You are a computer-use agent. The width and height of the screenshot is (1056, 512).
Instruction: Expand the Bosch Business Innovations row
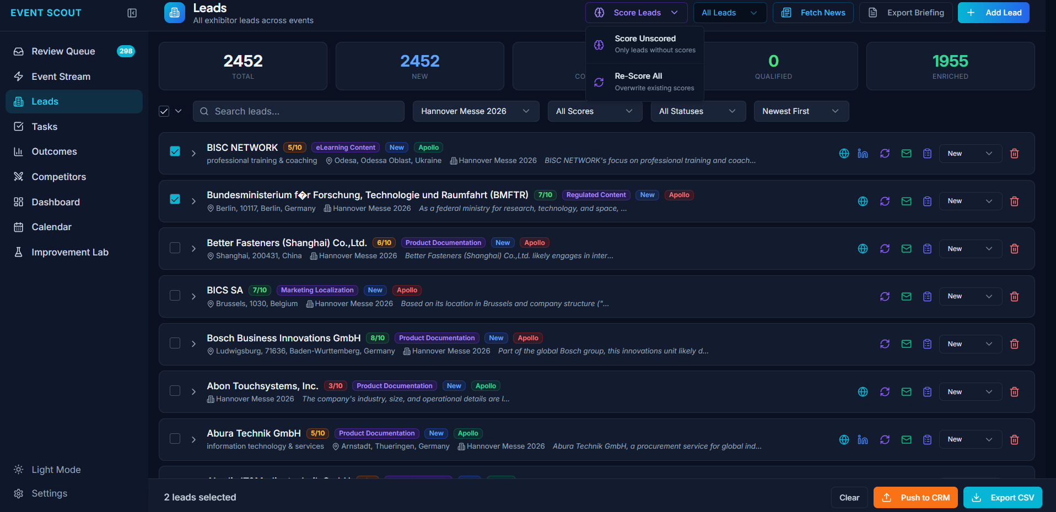point(193,344)
